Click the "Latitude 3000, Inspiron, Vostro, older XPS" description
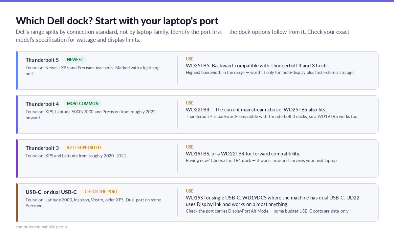The image size is (394, 230). (x=93, y=203)
